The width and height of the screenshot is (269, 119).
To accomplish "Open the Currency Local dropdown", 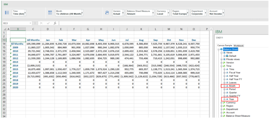I will [168, 13].
